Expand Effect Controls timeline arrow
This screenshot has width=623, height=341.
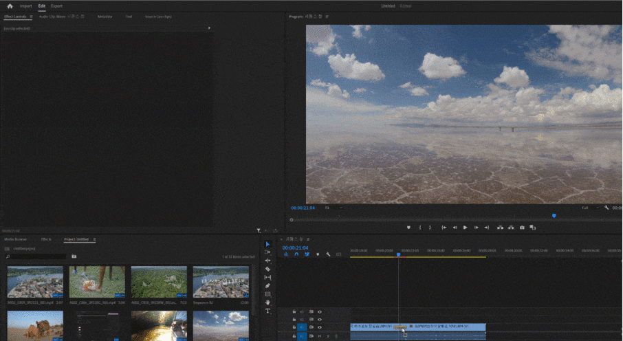coord(210,28)
